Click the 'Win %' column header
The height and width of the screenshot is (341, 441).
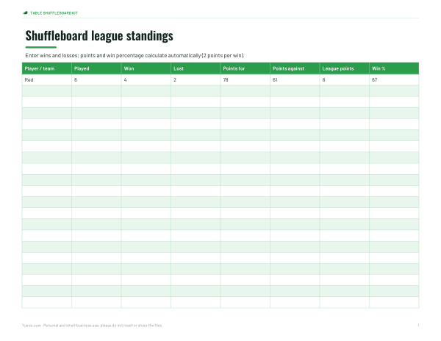point(394,68)
